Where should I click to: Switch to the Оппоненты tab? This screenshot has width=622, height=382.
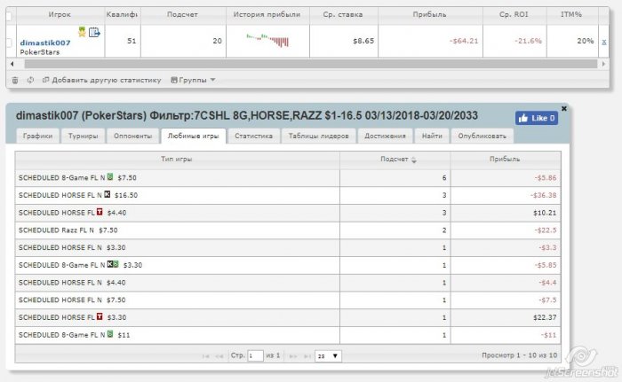coord(133,136)
